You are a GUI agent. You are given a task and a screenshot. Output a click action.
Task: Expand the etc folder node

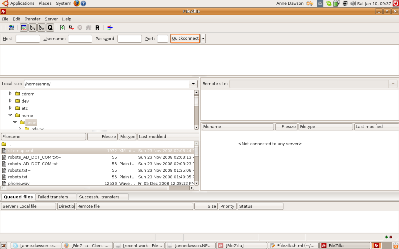point(10,108)
